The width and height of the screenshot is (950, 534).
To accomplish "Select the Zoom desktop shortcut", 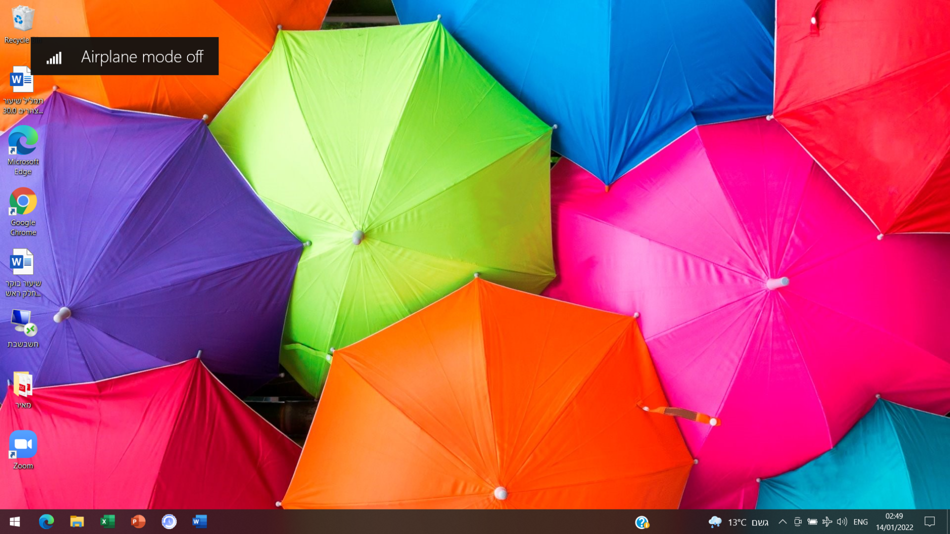I will pos(23,449).
